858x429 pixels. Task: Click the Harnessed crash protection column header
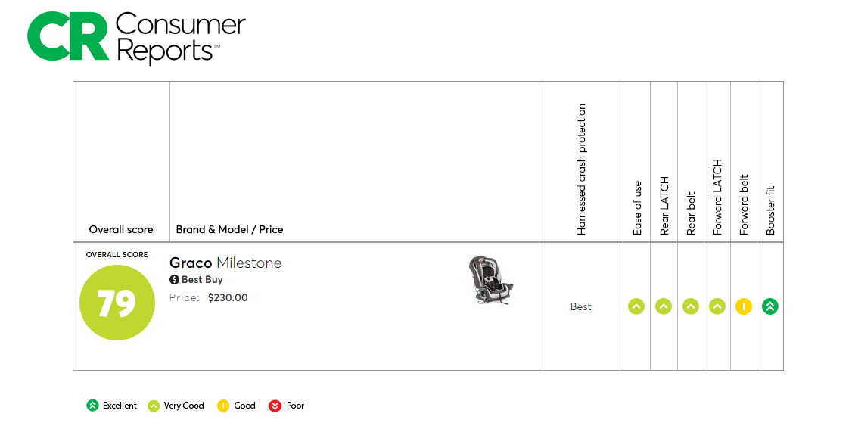coord(581,169)
